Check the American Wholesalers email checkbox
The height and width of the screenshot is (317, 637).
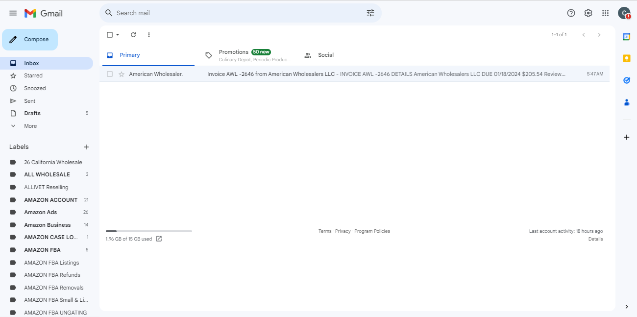point(110,74)
